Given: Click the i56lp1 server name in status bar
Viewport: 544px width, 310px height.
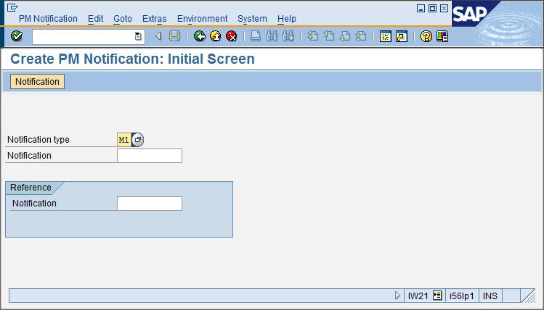Looking at the screenshot, I should click(x=462, y=296).
